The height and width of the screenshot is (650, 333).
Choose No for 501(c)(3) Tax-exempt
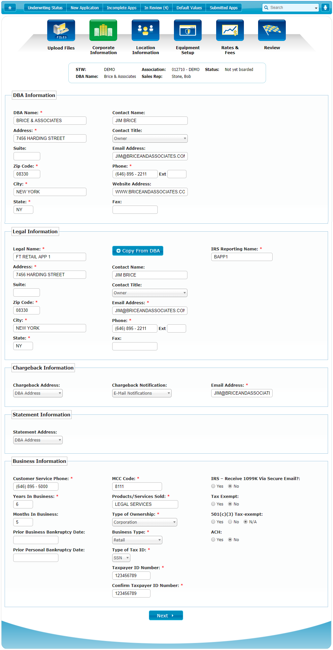click(x=230, y=522)
